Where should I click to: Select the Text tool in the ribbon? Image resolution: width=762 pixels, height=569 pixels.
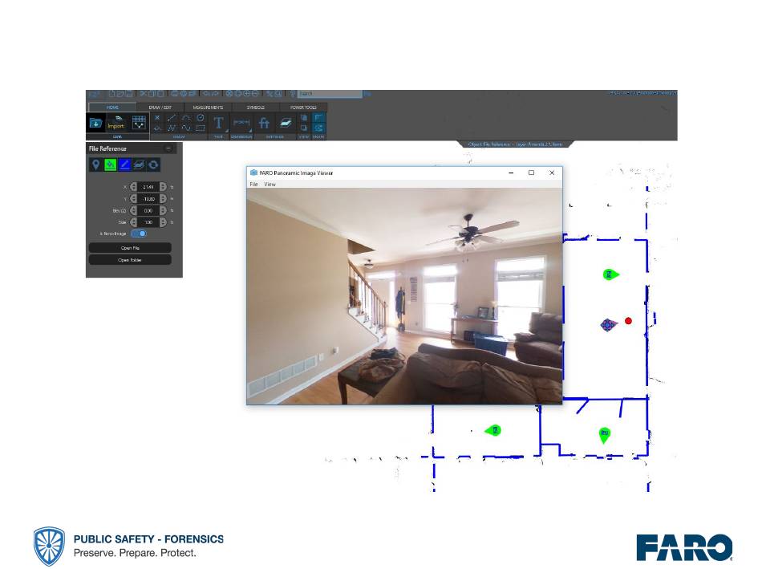coord(218,123)
